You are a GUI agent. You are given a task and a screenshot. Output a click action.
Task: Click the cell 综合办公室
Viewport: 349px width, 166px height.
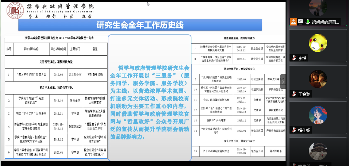click(x=75, y=75)
